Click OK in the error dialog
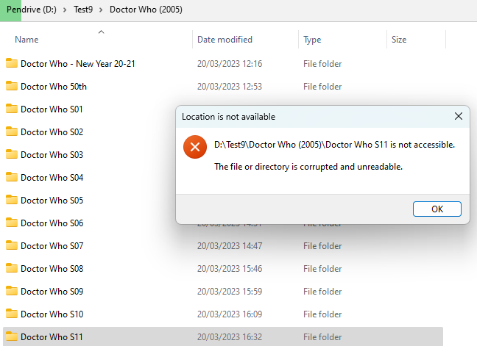This screenshot has width=477, height=346. 437,209
